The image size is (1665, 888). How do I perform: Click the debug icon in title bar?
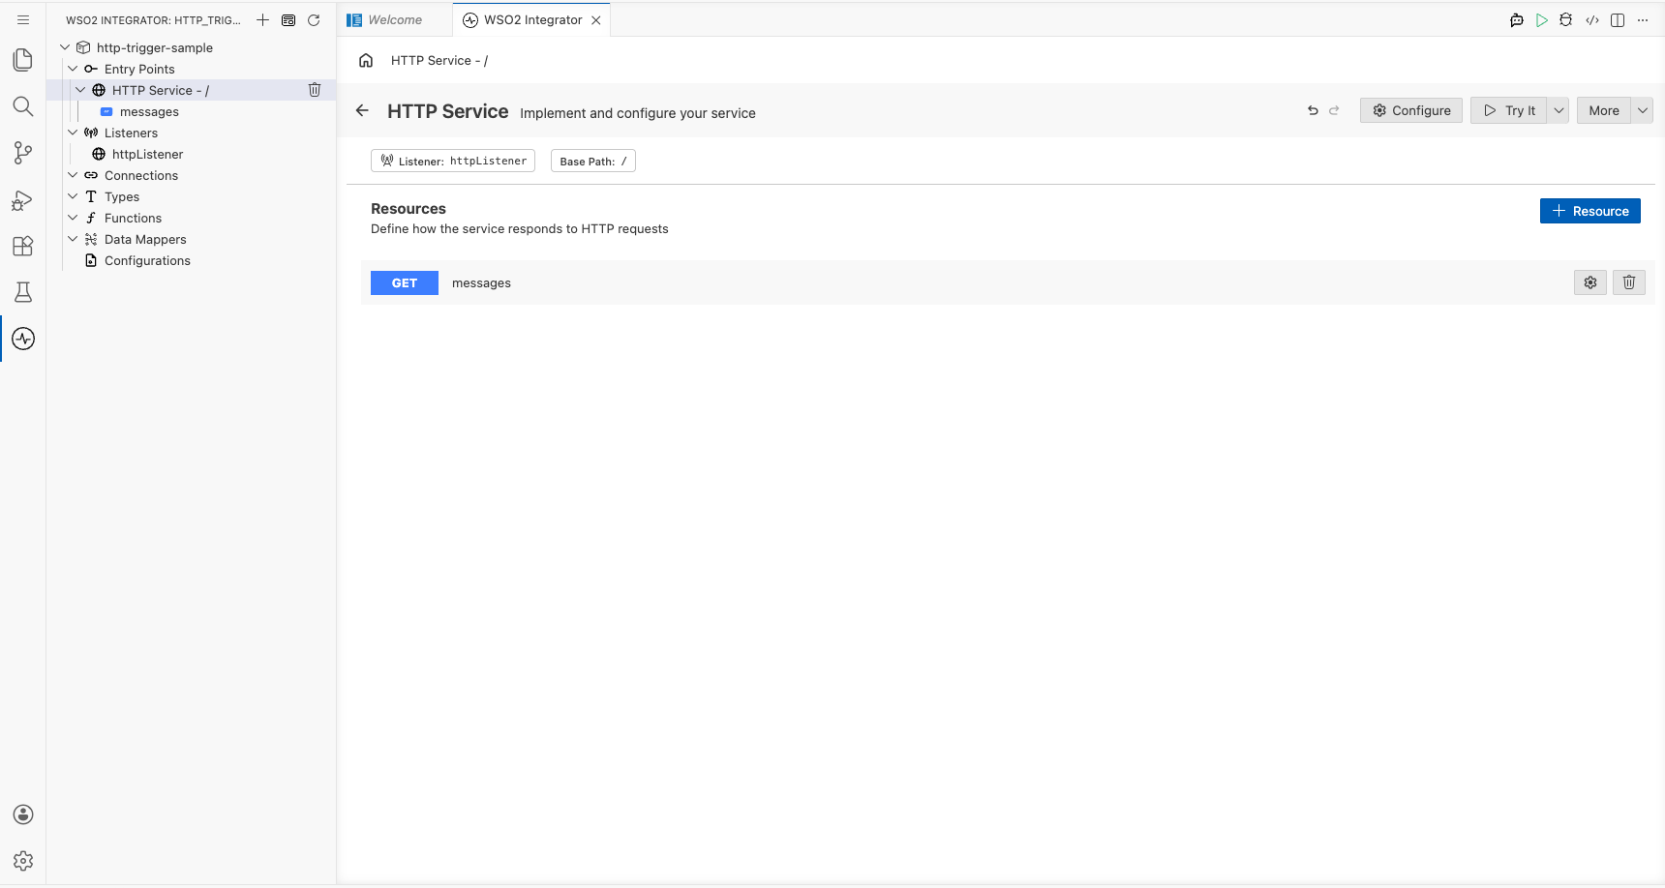[1566, 19]
